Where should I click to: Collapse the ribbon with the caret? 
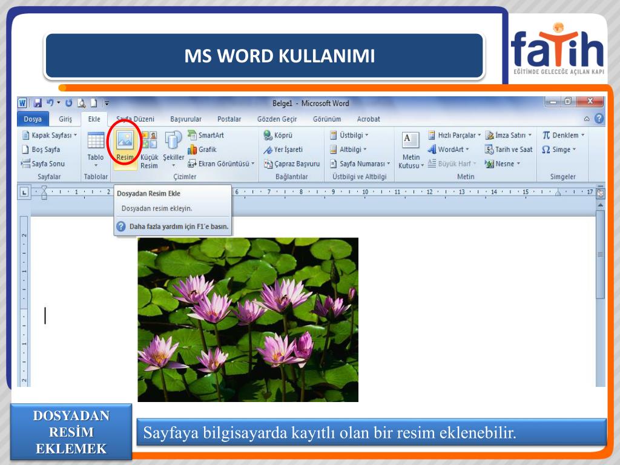[587, 119]
